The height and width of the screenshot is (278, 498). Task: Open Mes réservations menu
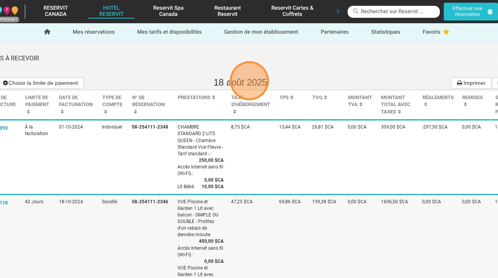(94, 32)
